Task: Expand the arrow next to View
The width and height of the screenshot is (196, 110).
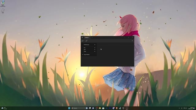Action: [x=95, y=51]
